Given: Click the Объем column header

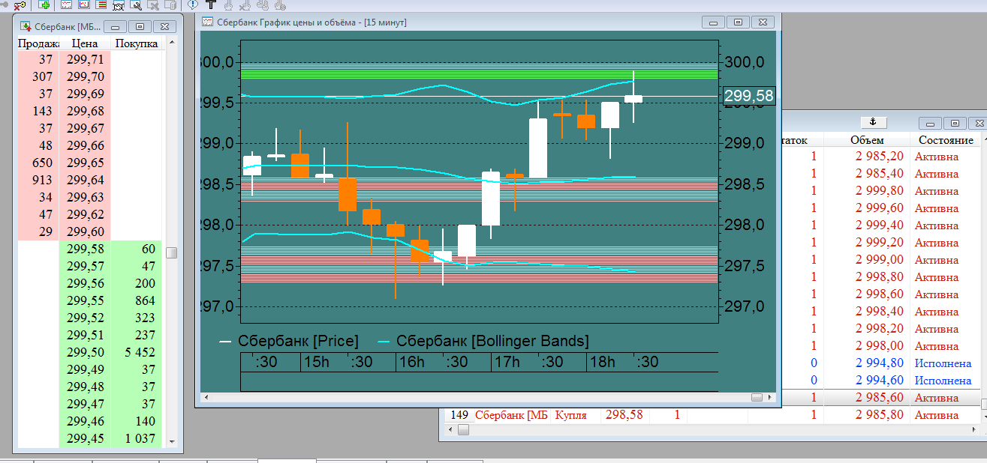Looking at the screenshot, I should coord(867,140).
